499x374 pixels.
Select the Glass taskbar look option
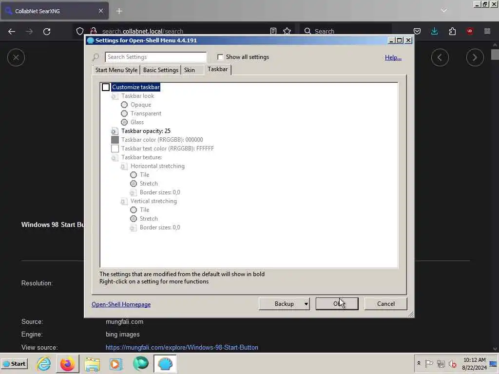(x=124, y=122)
